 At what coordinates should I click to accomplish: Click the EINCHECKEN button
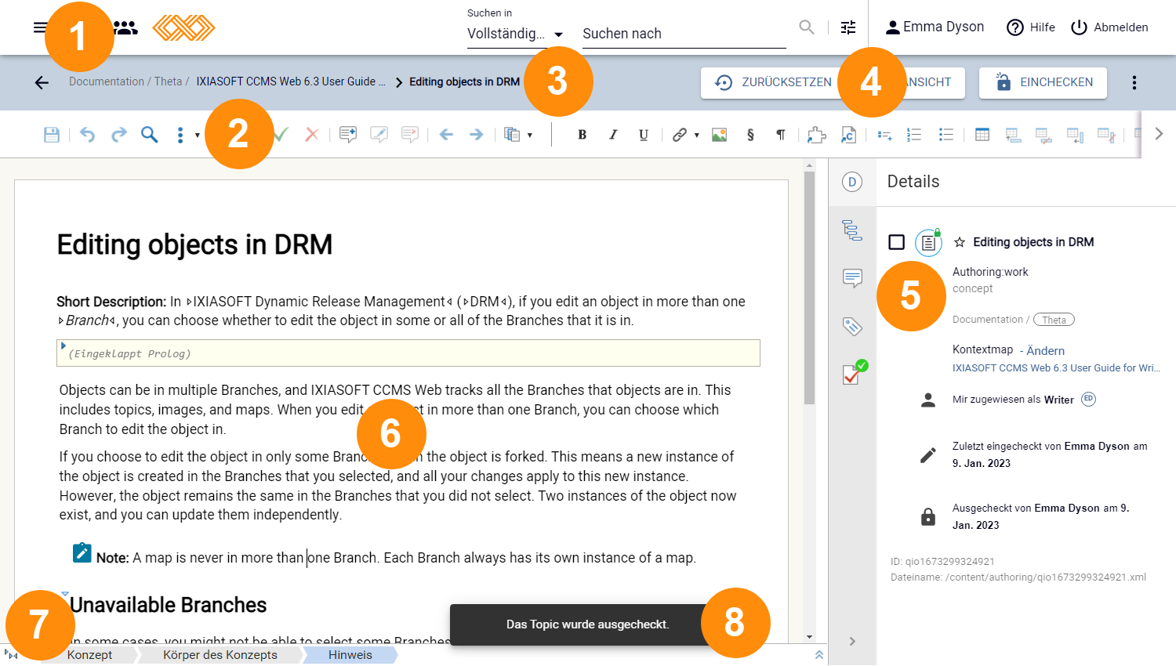[1043, 82]
